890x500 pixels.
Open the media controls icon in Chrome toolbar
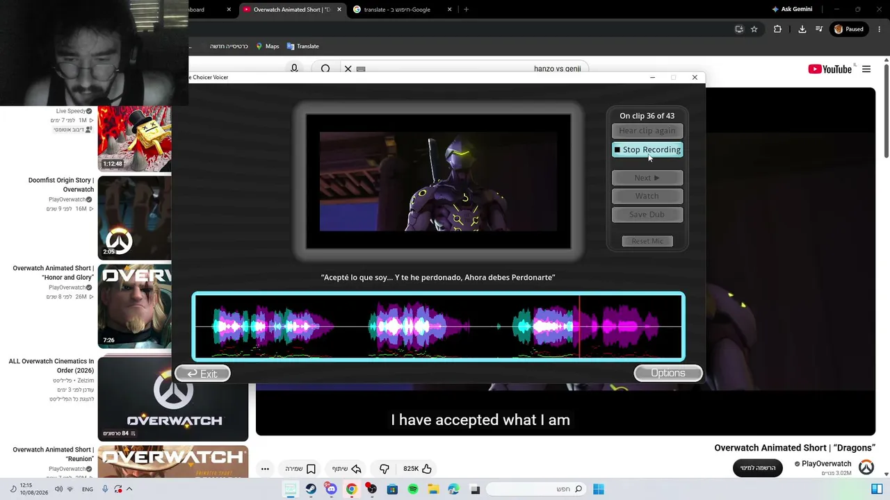819,29
